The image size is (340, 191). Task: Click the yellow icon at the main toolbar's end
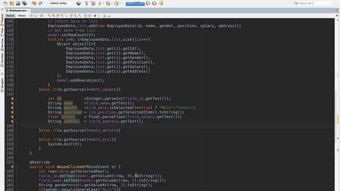coord(161,3)
